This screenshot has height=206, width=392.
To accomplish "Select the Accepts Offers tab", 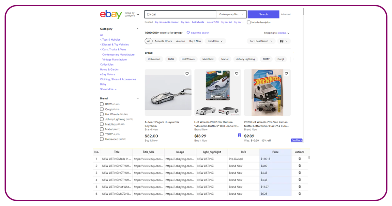I will (x=163, y=41).
